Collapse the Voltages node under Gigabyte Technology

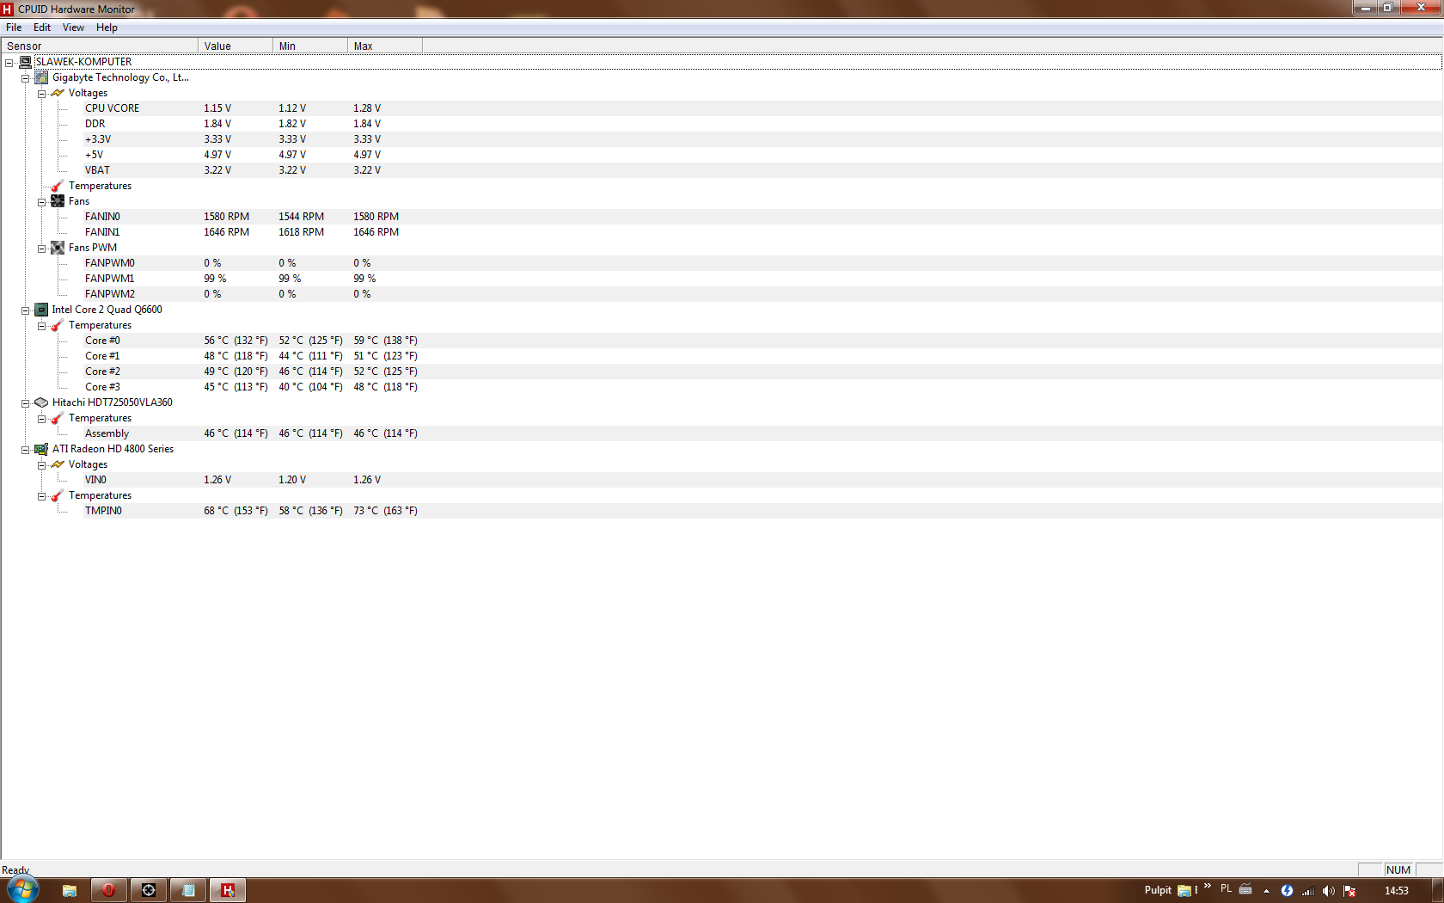pos(41,94)
